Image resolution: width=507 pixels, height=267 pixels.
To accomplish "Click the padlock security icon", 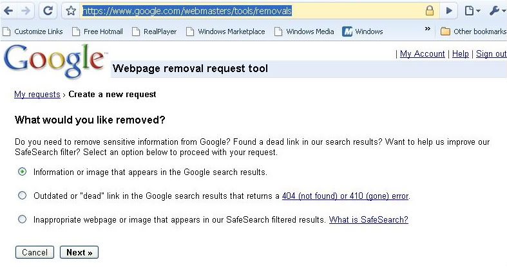I will tap(429, 11).
